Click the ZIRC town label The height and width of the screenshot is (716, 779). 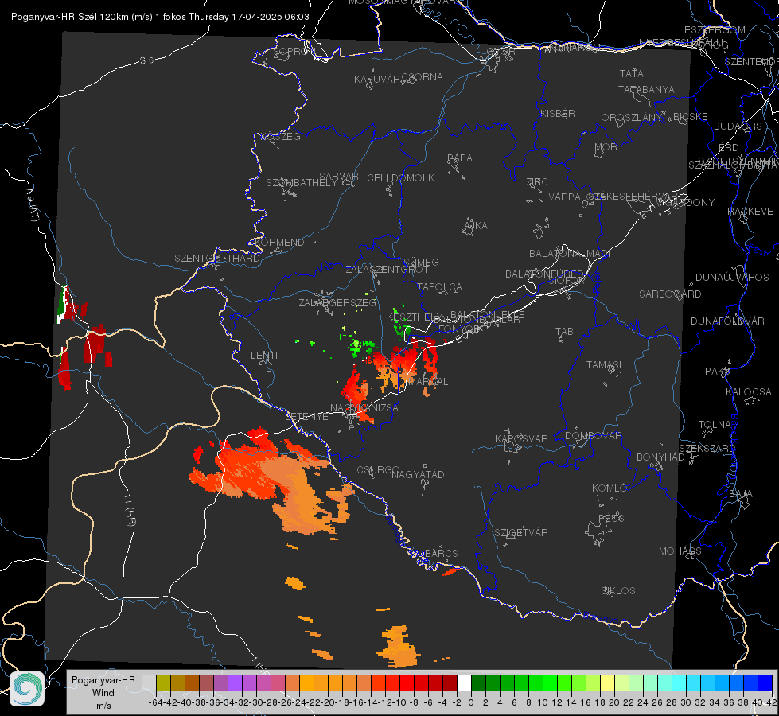coord(537,182)
